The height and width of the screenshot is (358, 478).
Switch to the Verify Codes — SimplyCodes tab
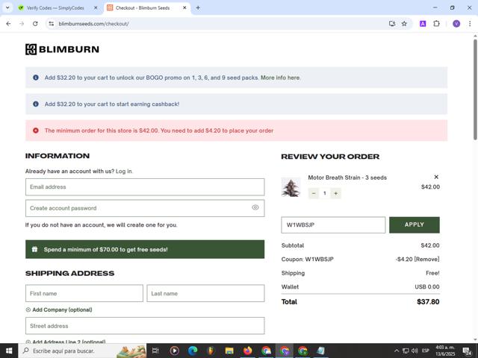click(55, 8)
